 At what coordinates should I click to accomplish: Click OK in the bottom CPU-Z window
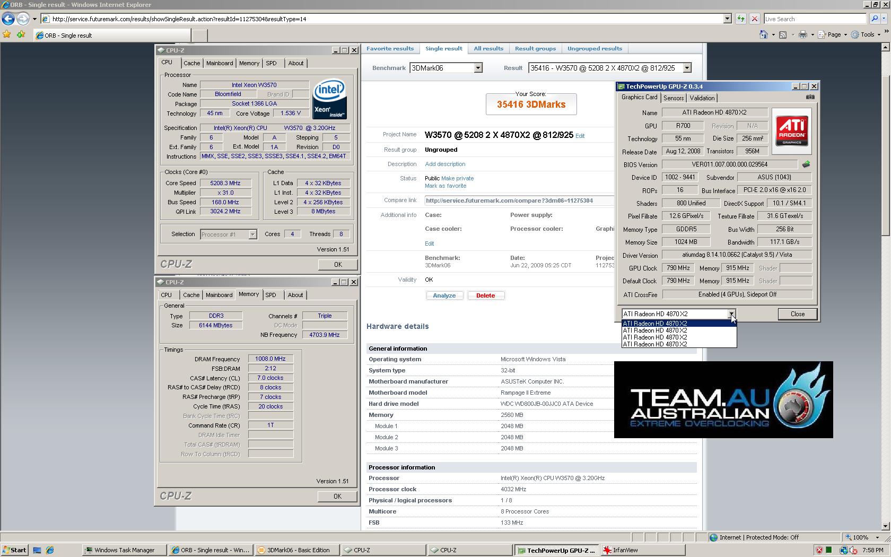tap(337, 496)
